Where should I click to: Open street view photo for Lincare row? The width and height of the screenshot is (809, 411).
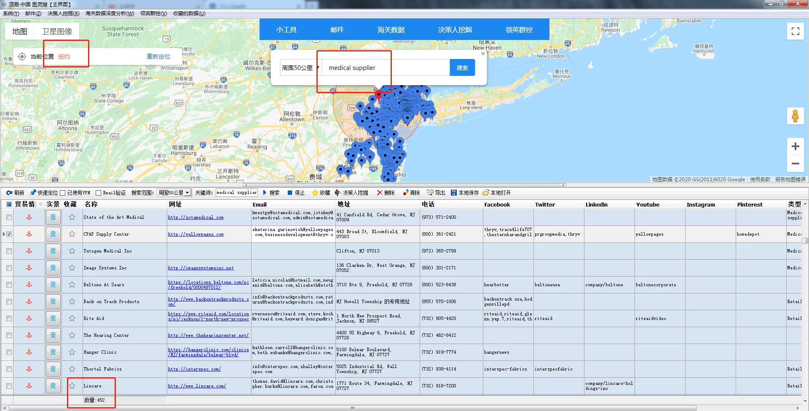click(x=53, y=386)
